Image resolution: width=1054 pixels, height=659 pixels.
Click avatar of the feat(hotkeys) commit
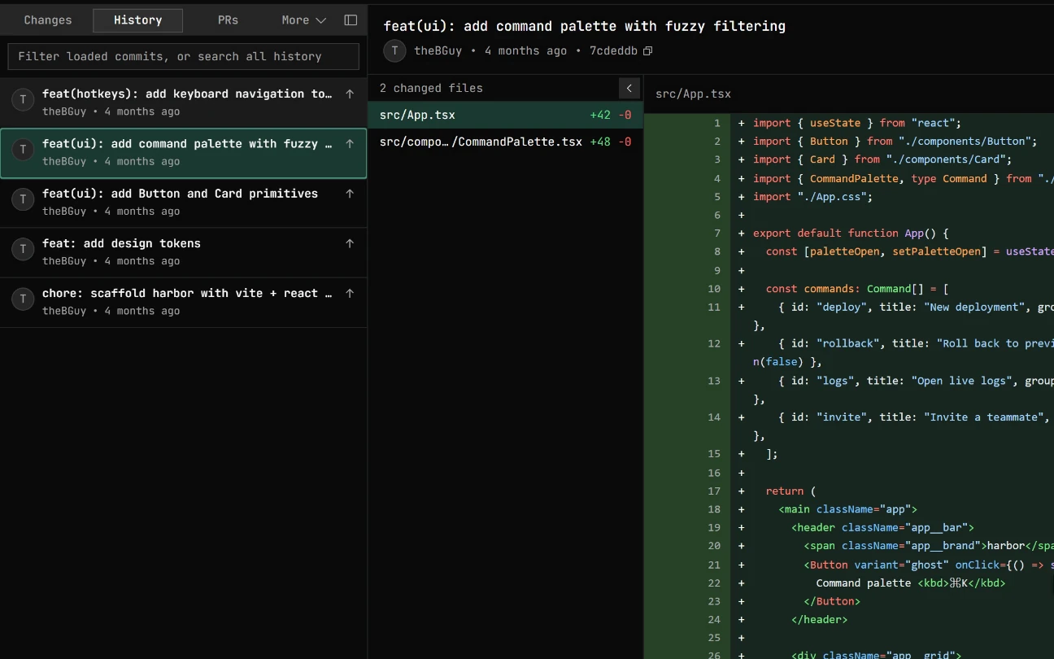(x=23, y=99)
